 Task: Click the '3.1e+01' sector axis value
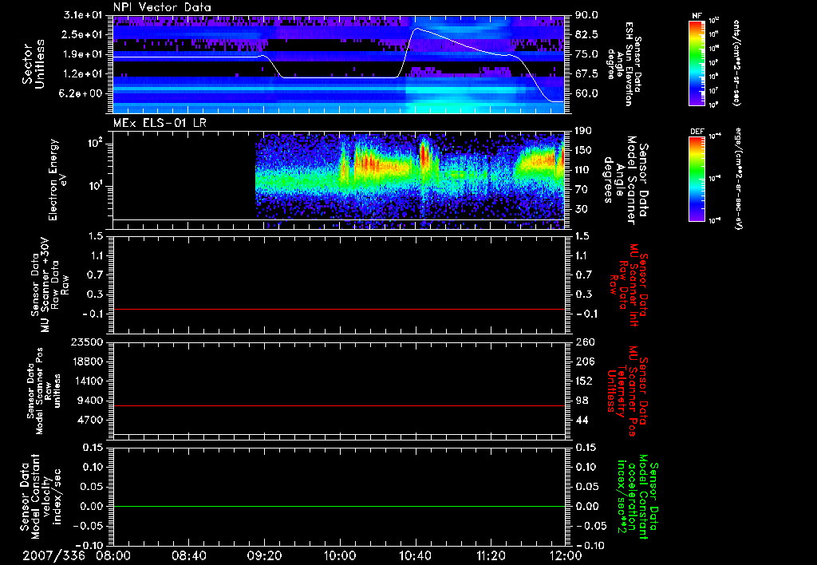(82, 15)
